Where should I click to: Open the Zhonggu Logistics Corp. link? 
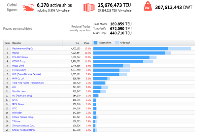tap(23, 126)
